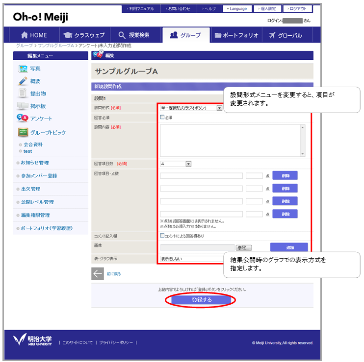Image resolution: width=364 pixels, height=362 pixels.
Task: Click the 設問内容 textarea scrollbar down arrow
Action: 303,154
